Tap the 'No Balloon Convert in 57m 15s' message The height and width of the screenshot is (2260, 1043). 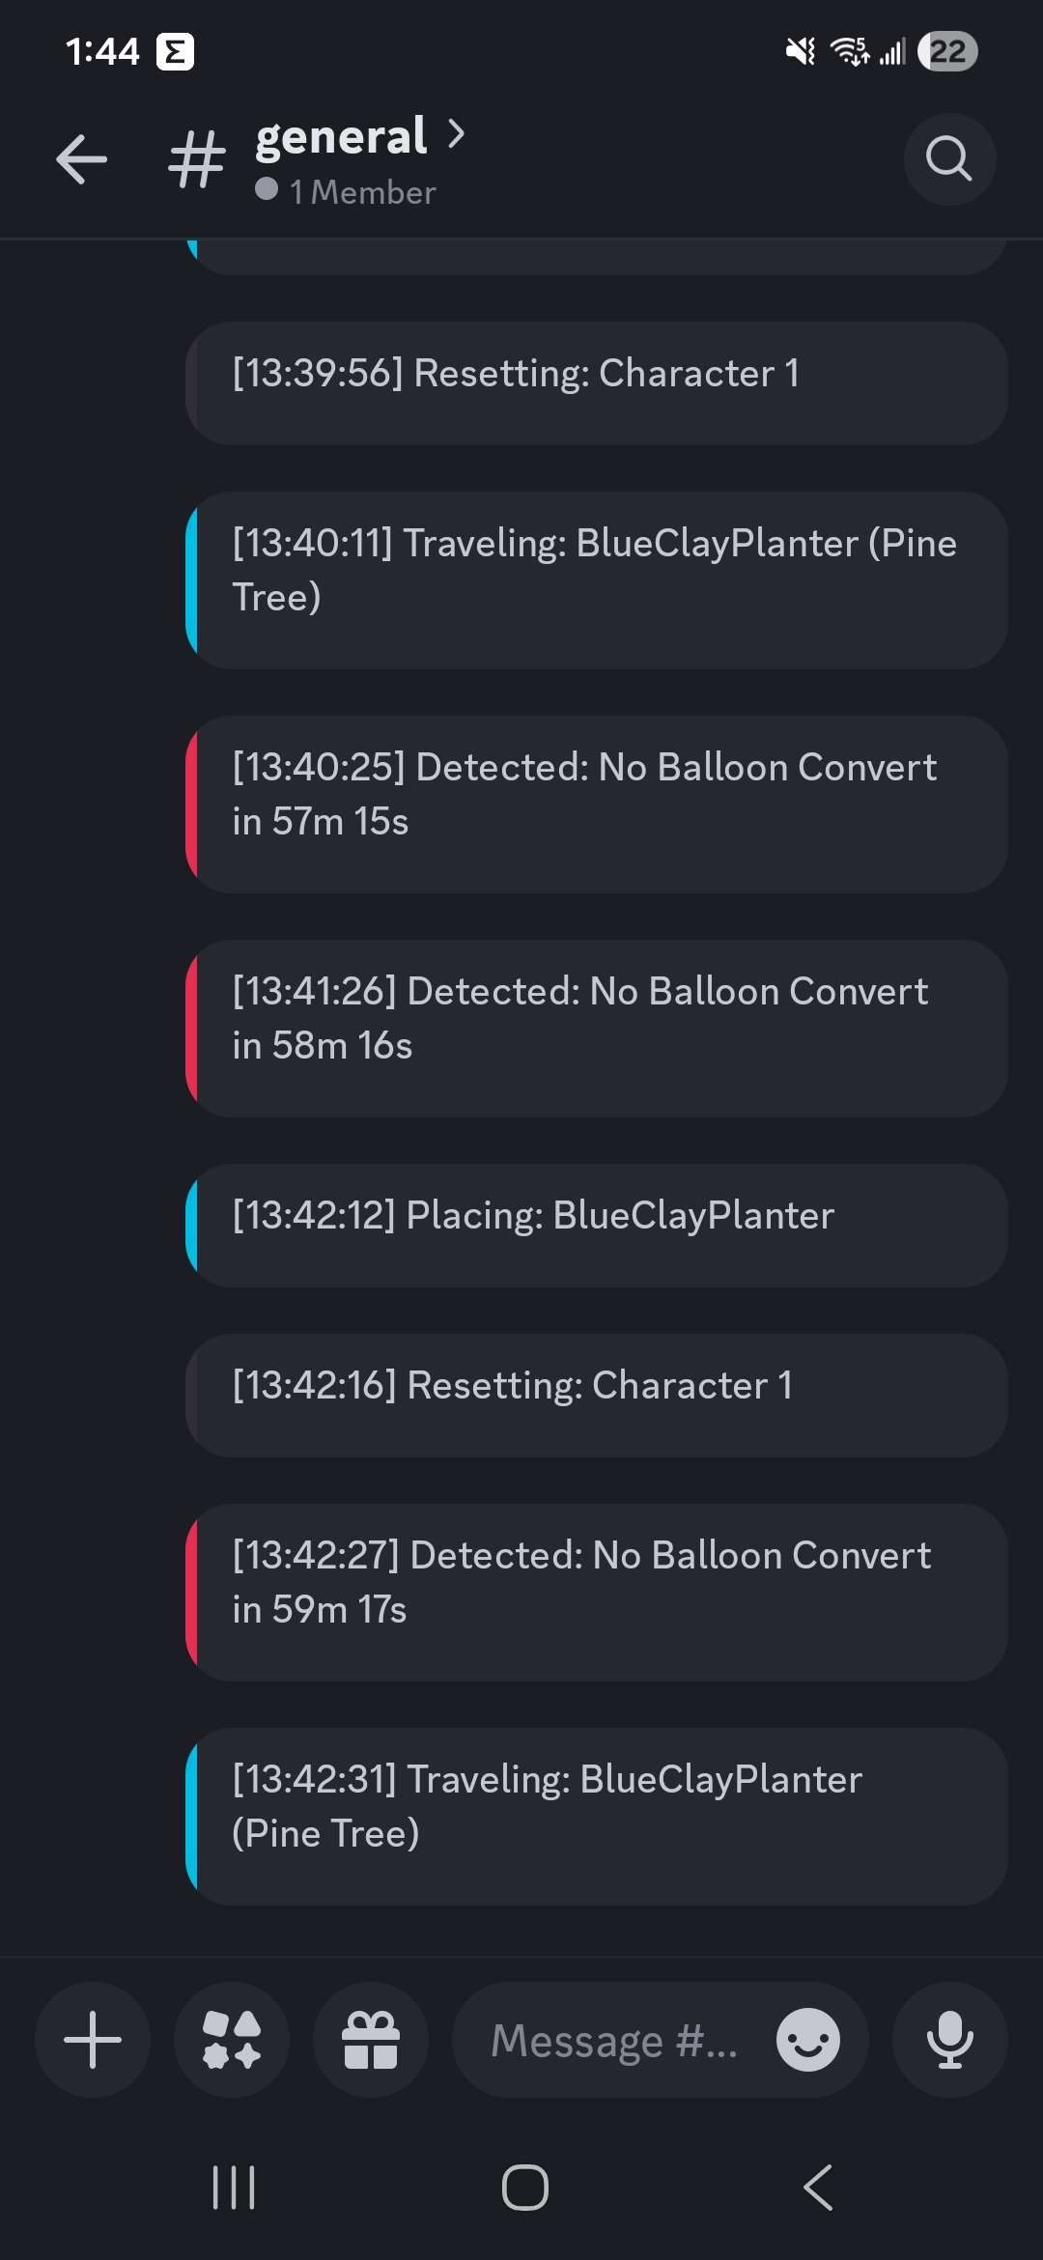pos(597,802)
